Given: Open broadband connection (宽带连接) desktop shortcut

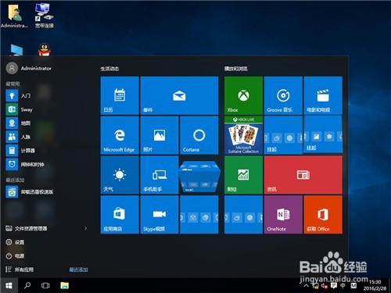Looking at the screenshot, I should (x=45, y=16).
